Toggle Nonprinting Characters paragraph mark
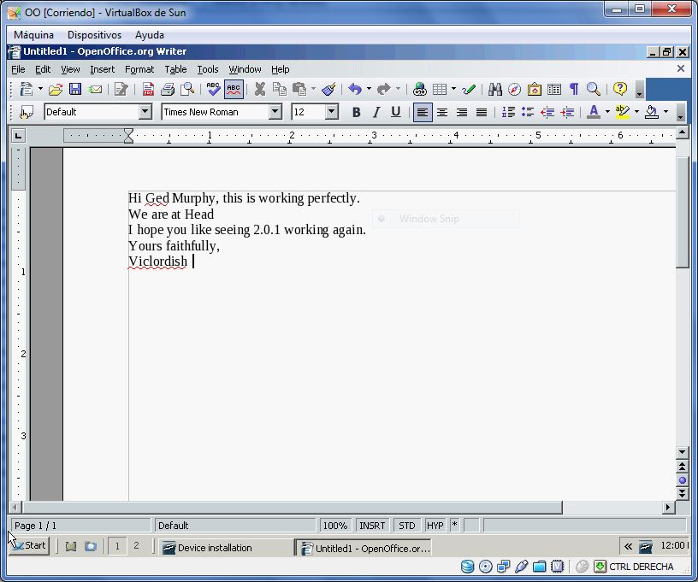 [x=574, y=90]
